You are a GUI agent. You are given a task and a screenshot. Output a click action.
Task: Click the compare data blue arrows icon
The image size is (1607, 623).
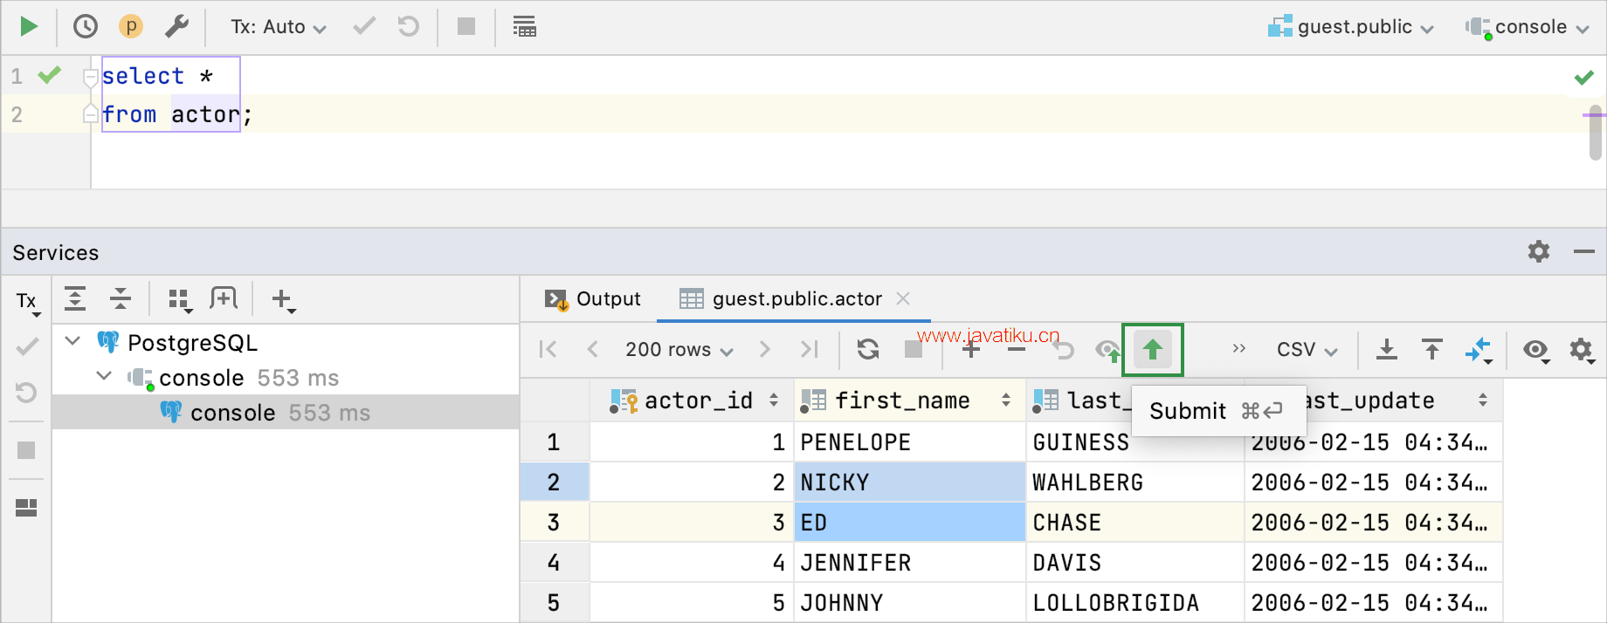[1479, 351]
